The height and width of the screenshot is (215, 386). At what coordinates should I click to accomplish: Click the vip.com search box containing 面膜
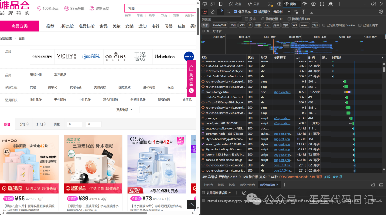(x=160, y=8)
